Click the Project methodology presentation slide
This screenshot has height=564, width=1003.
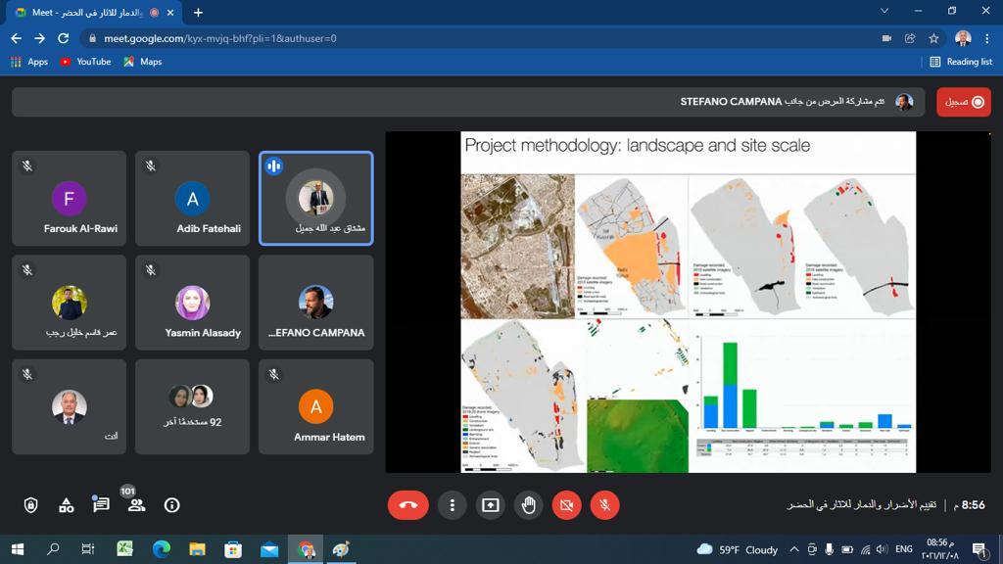688,302
